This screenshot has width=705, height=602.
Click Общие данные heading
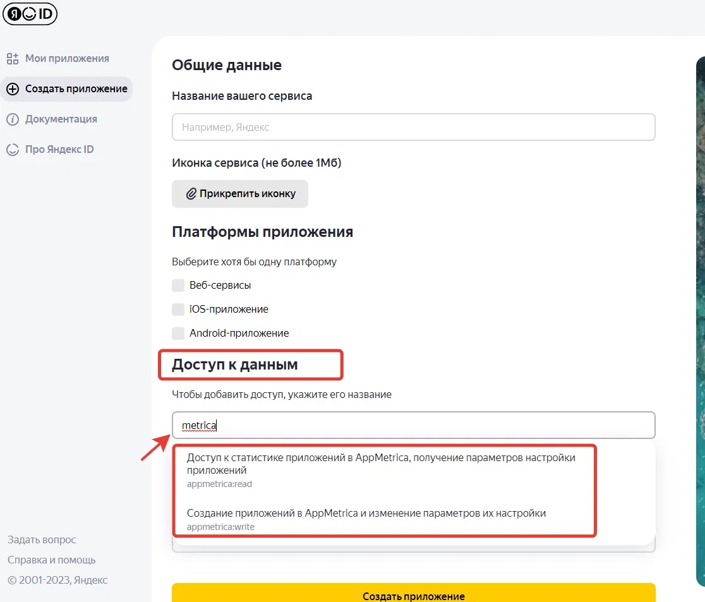click(227, 65)
